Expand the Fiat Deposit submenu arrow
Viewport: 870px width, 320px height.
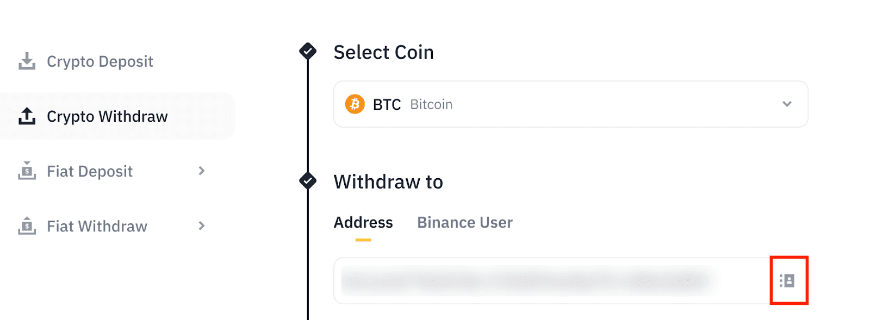(202, 171)
